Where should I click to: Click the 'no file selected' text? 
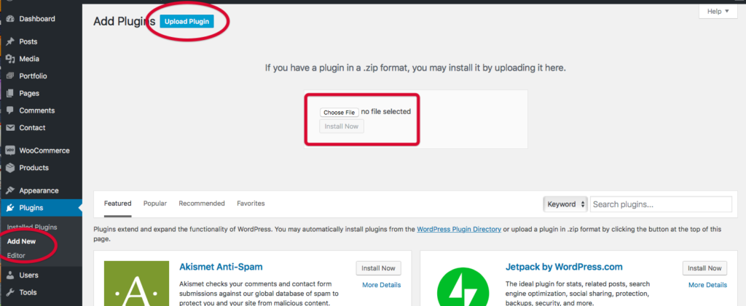click(386, 112)
